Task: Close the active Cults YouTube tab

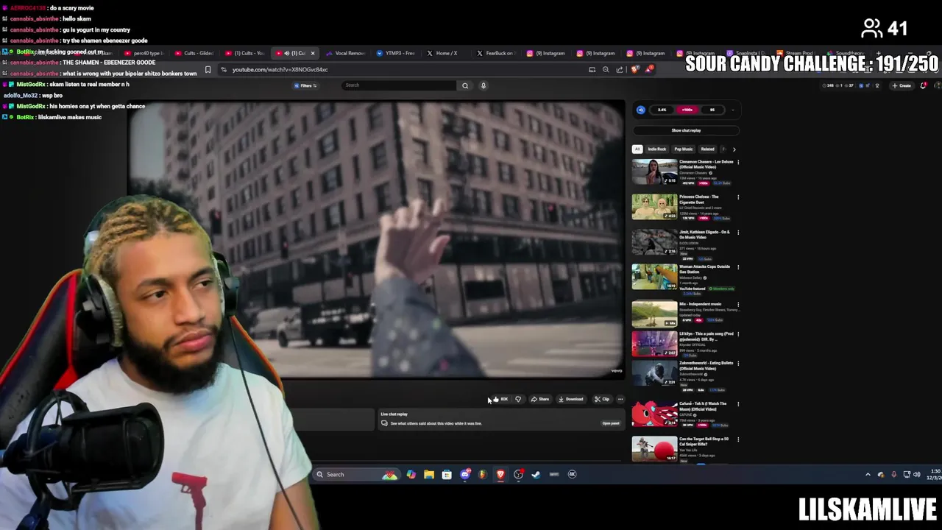Action: point(313,53)
